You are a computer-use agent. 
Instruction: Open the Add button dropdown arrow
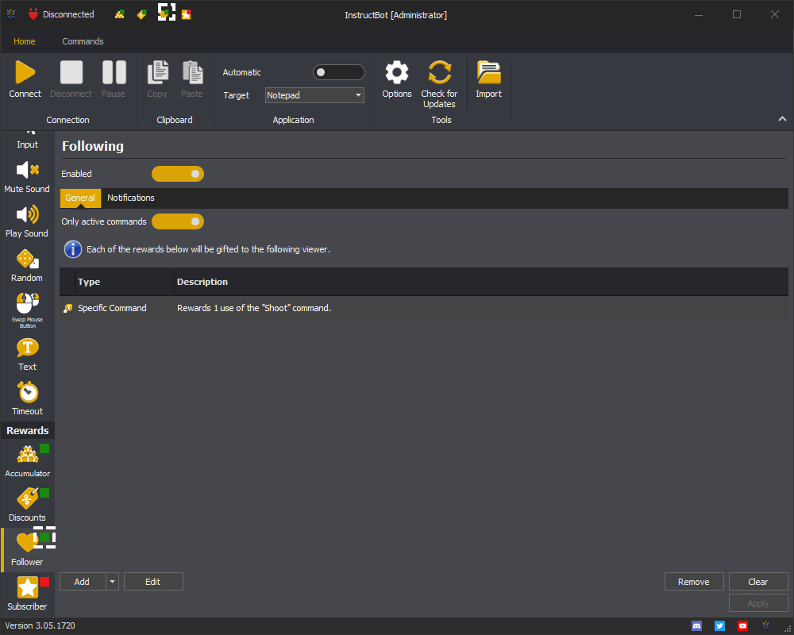[x=113, y=582]
